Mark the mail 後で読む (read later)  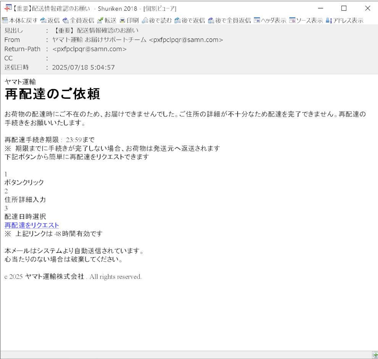[157, 21]
